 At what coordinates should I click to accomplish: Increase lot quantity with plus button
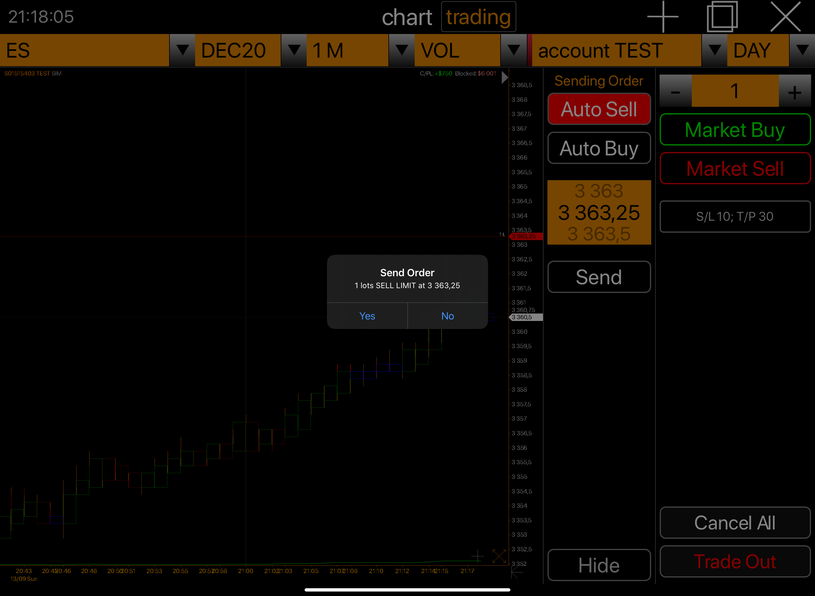[794, 91]
